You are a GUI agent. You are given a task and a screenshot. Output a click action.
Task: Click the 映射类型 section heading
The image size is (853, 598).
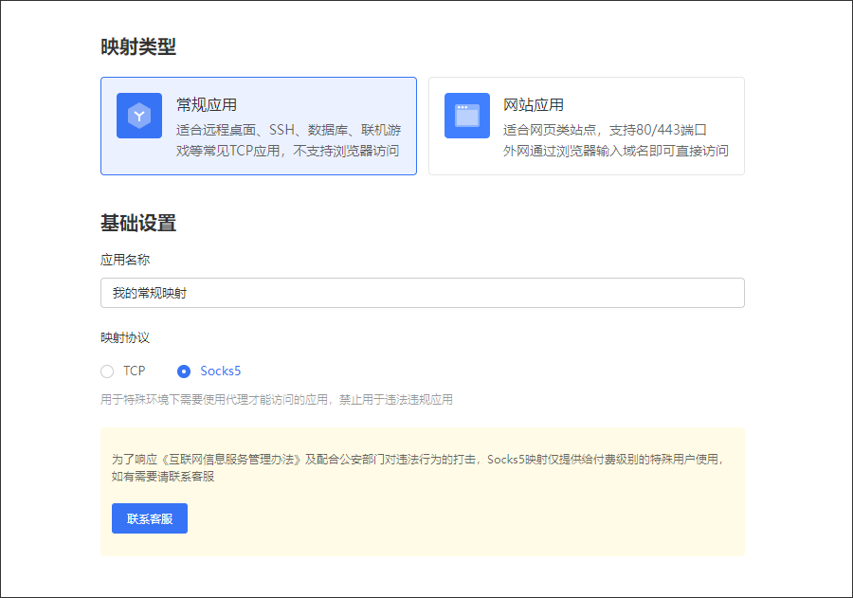tap(138, 47)
